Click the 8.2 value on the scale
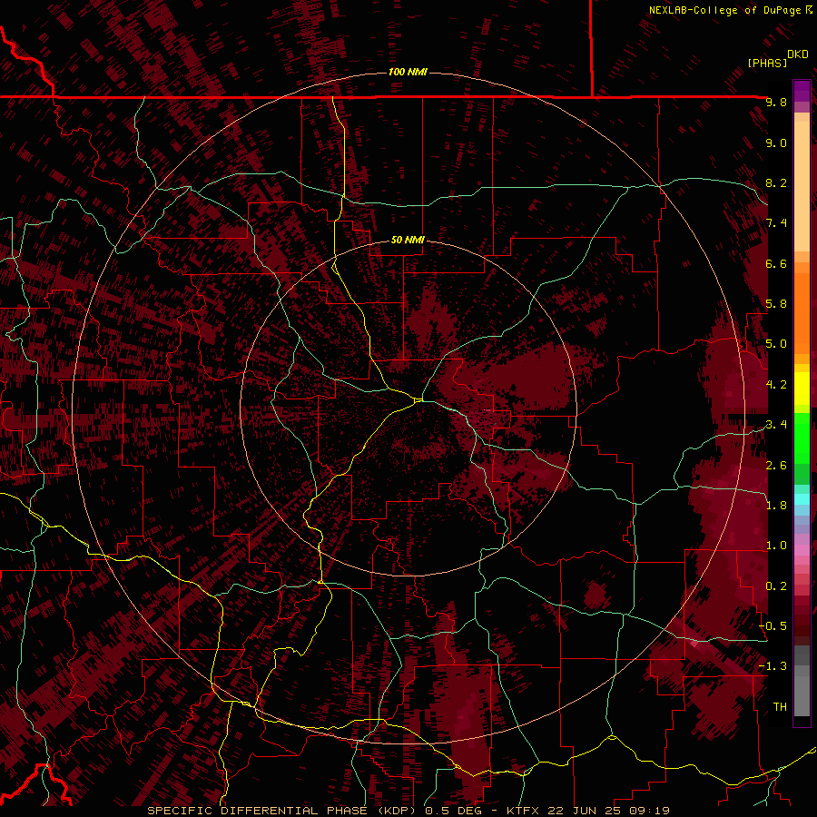 tap(776, 182)
